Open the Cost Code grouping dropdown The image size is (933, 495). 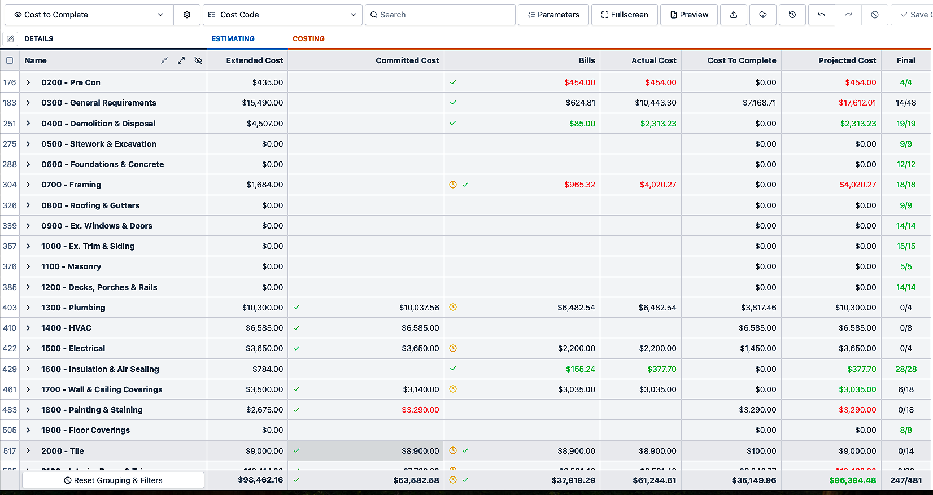click(282, 15)
